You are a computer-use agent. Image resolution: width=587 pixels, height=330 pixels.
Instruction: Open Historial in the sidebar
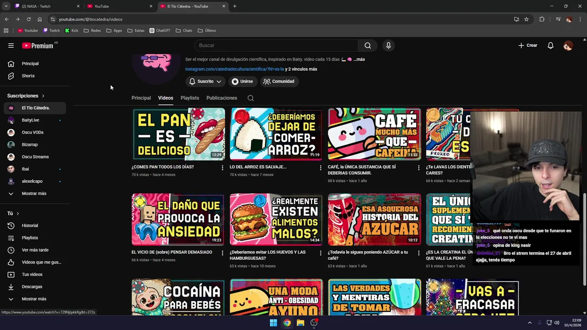(35, 225)
